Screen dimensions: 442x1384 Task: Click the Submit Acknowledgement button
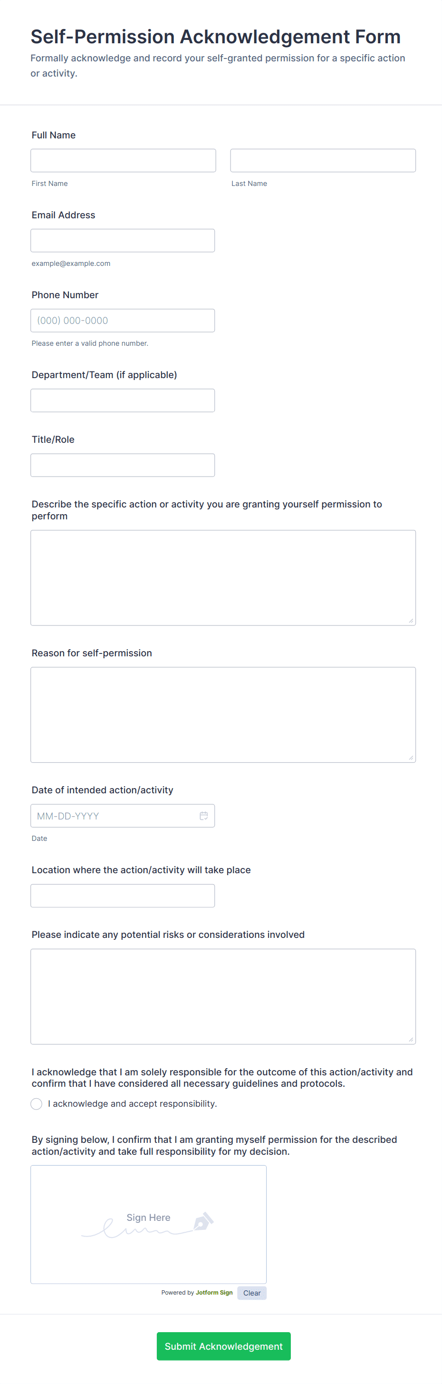pyautogui.click(x=223, y=1346)
